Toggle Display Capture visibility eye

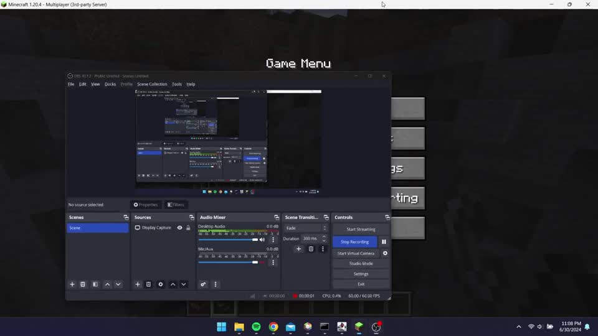[x=179, y=228]
